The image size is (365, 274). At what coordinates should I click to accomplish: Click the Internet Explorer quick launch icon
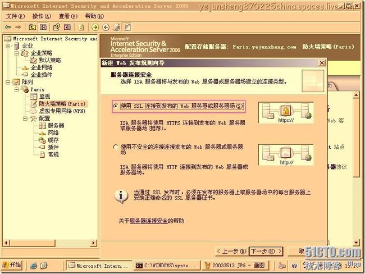click(34, 266)
